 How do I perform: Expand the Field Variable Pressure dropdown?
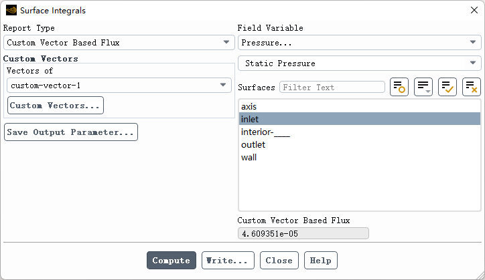[x=359, y=42]
